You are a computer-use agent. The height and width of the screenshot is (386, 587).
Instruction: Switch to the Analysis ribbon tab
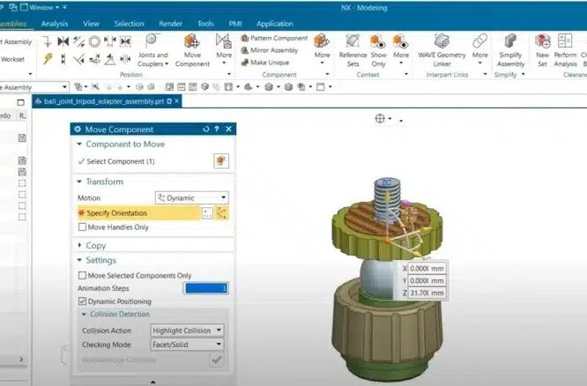55,24
